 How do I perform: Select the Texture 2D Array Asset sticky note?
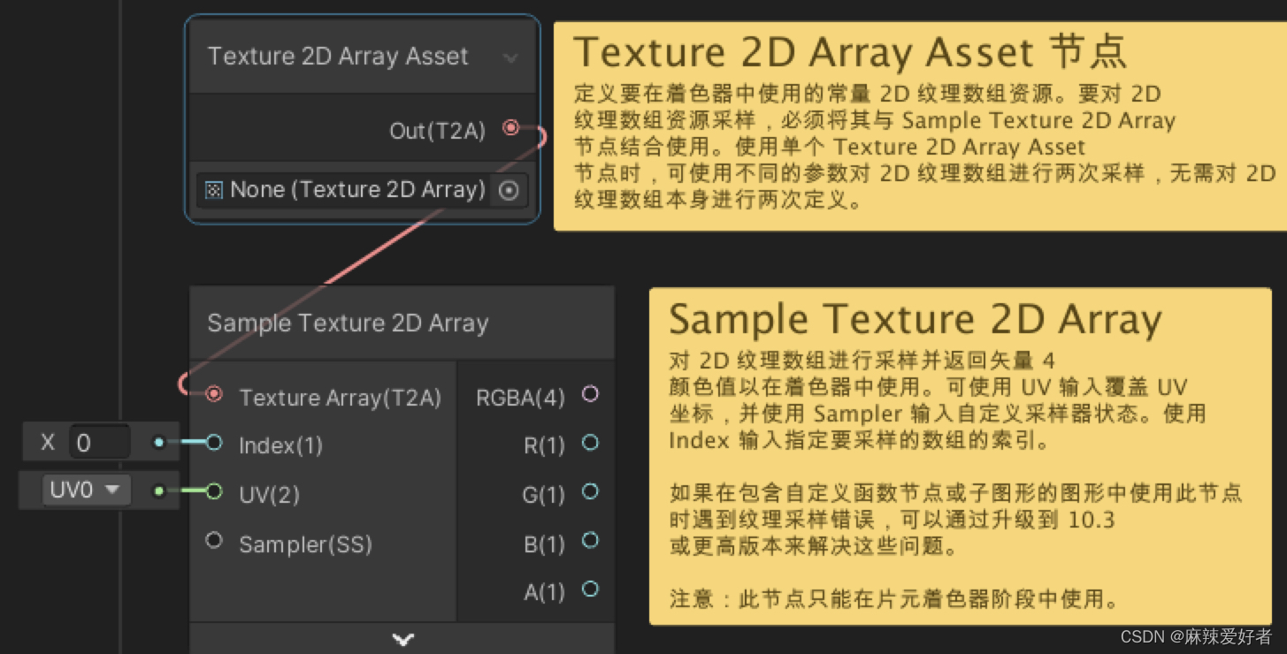[x=920, y=126]
